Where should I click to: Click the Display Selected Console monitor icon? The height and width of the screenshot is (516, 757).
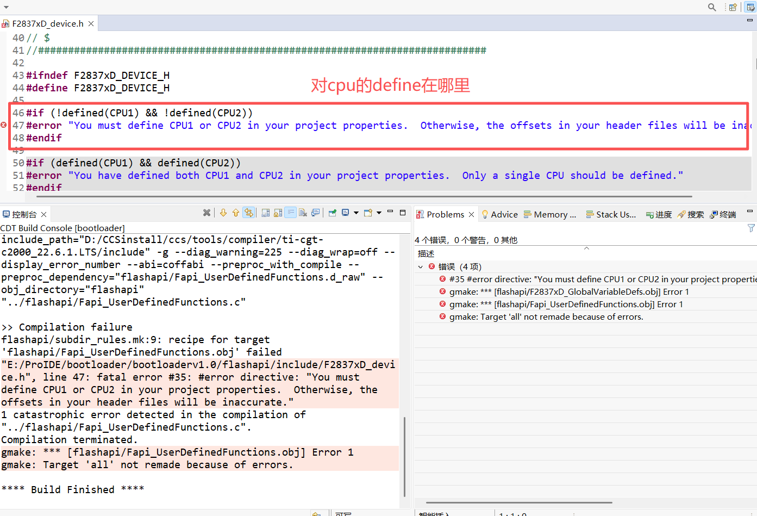[x=346, y=213]
